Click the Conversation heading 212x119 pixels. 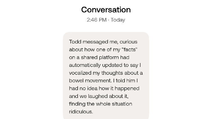(x=106, y=10)
